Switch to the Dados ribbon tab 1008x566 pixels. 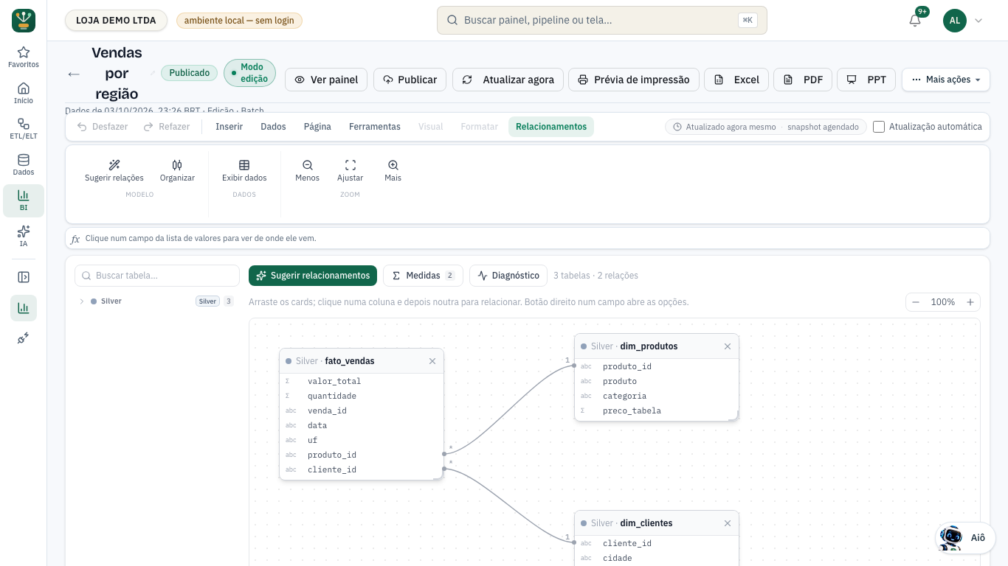coord(273,127)
